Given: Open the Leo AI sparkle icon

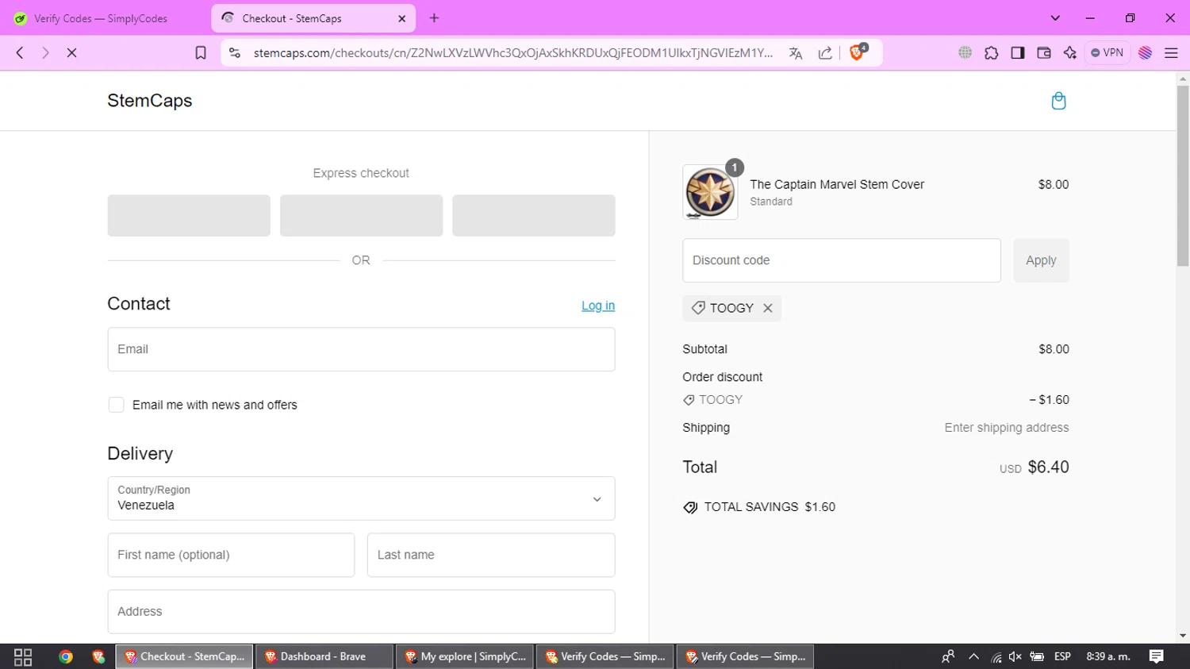Looking at the screenshot, I should pos(1070,52).
